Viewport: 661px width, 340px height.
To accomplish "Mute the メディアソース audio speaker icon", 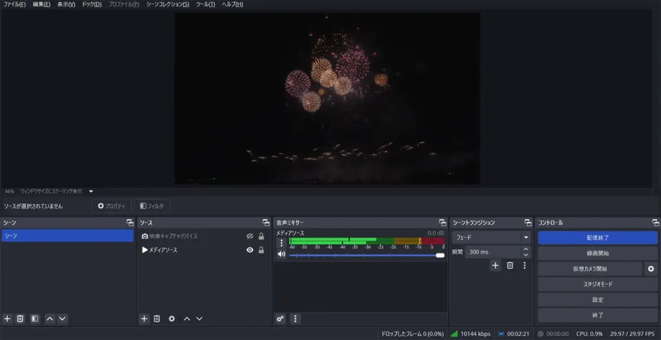I will tap(281, 254).
